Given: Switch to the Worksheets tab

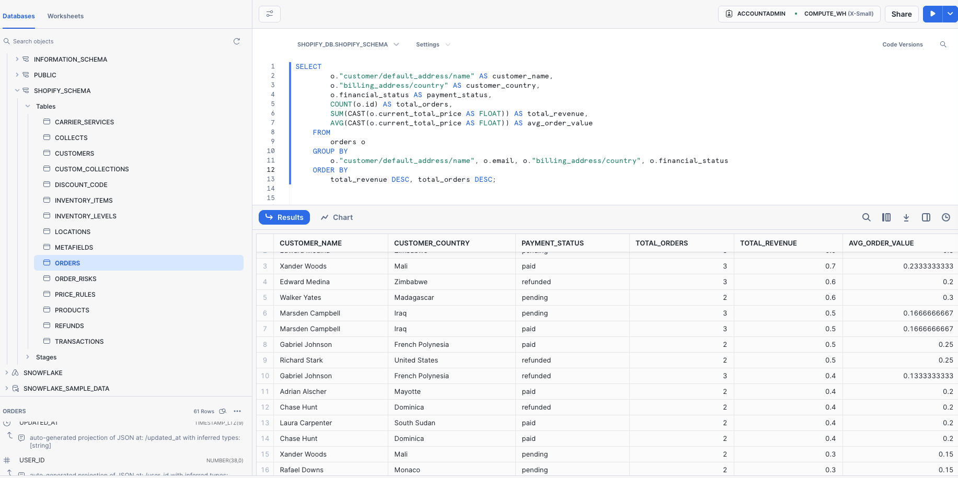Looking at the screenshot, I should [x=65, y=16].
